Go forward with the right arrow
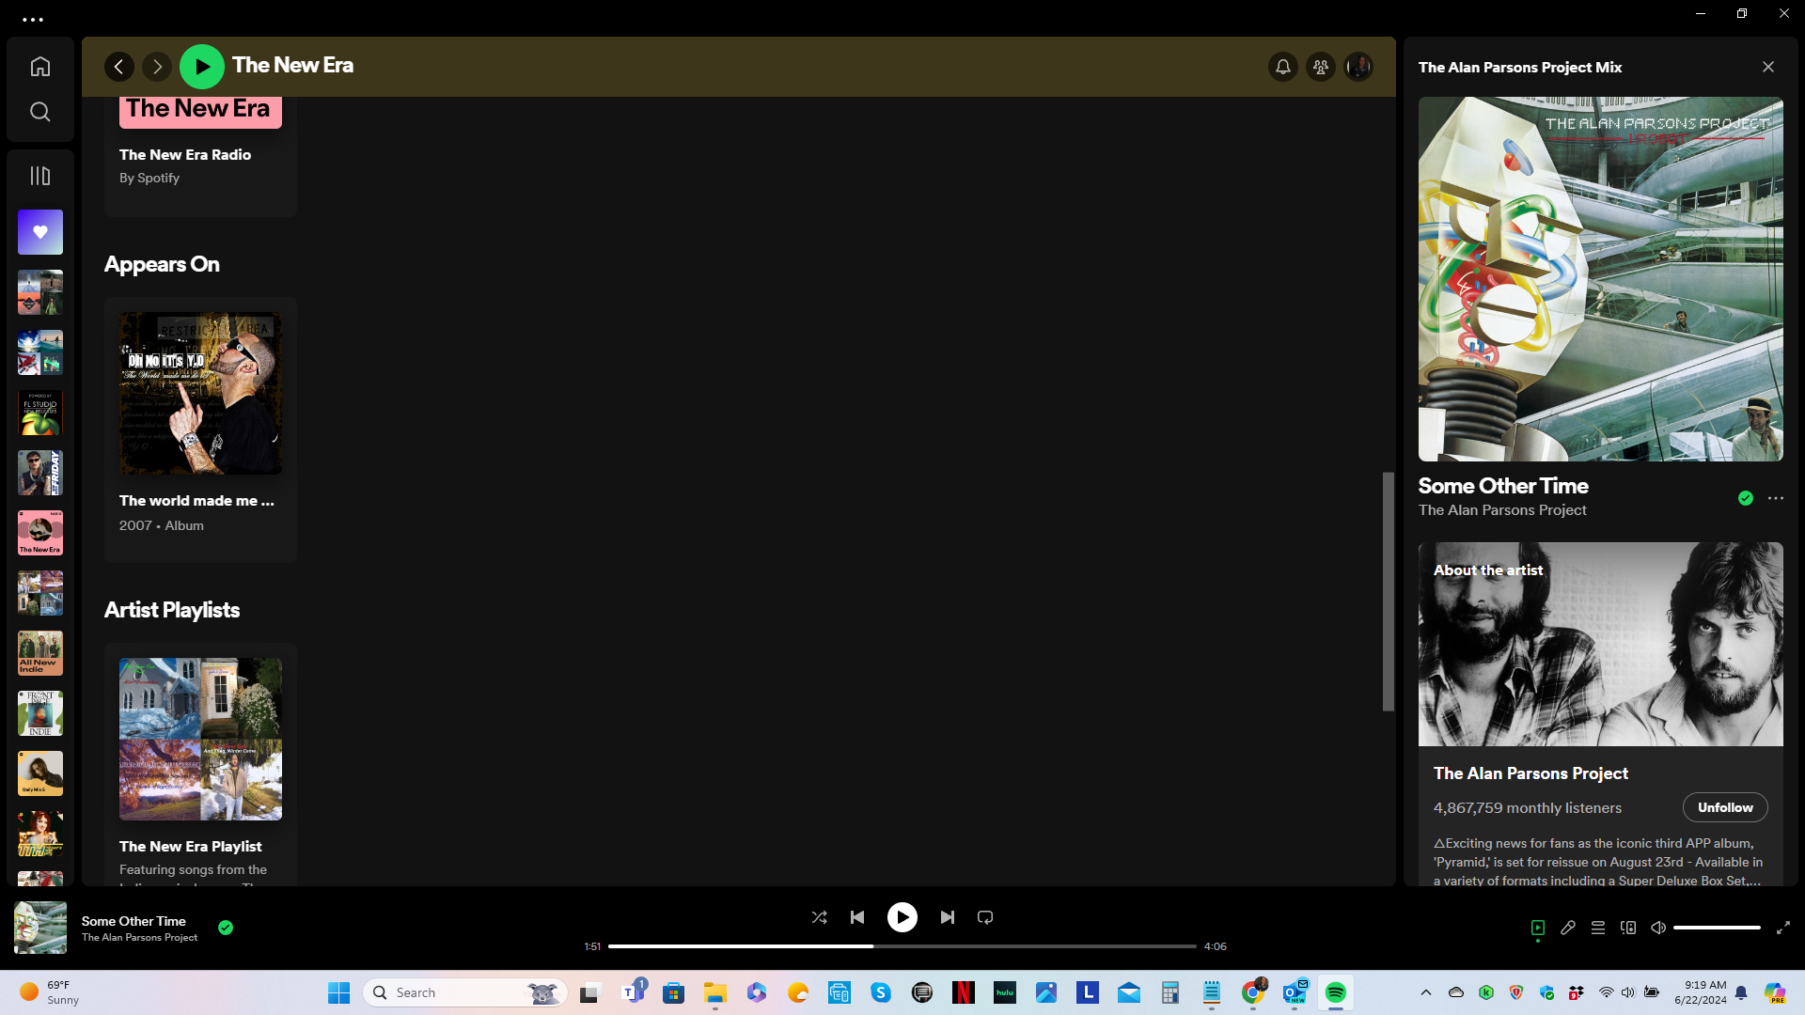 pyautogui.click(x=157, y=67)
